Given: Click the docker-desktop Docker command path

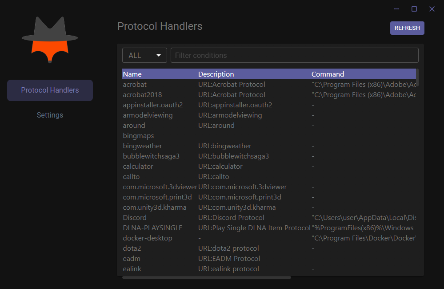Looking at the screenshot, I should [364, 238].
